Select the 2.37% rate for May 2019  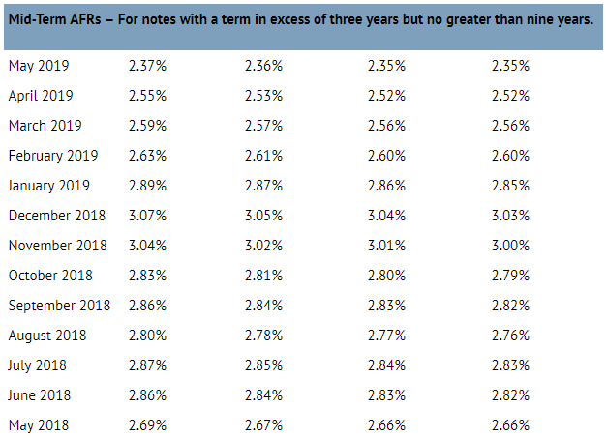click(x=146, y=66)
